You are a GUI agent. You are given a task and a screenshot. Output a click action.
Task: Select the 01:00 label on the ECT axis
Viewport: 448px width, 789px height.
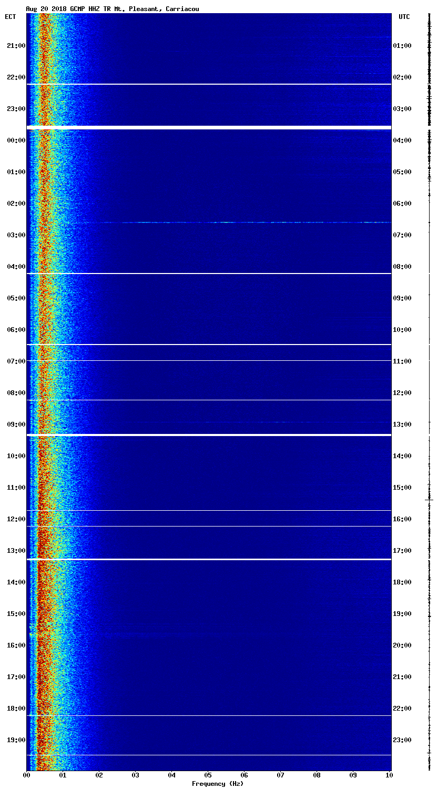pos(16,172)
